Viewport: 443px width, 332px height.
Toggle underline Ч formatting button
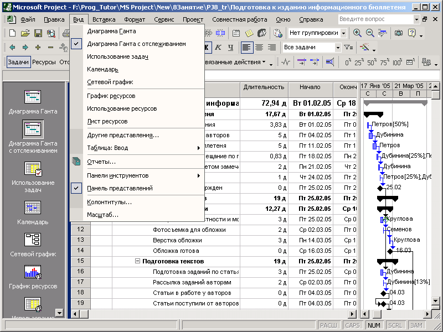(230, 48)
